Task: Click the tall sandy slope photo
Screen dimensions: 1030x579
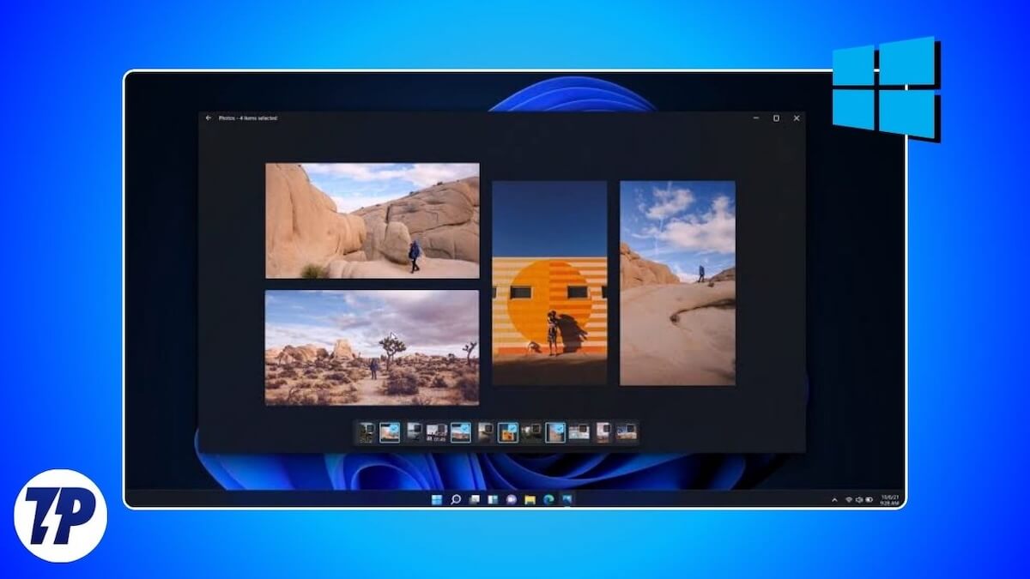Action: pos(677,283)
